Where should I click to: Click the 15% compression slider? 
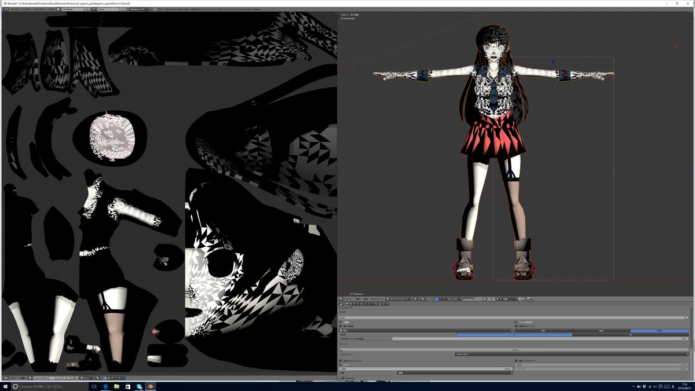point(514,338)
